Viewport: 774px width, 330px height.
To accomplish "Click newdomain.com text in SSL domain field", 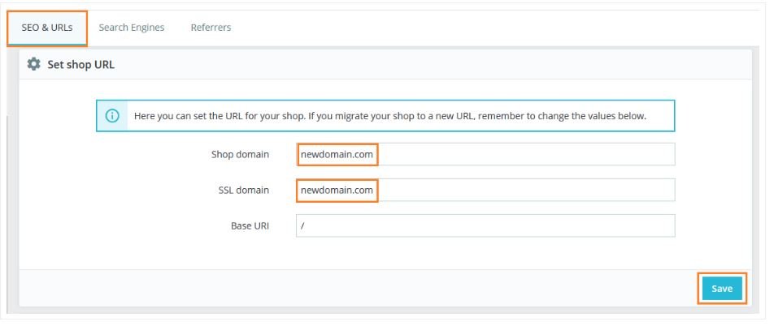I will (337, 190).
